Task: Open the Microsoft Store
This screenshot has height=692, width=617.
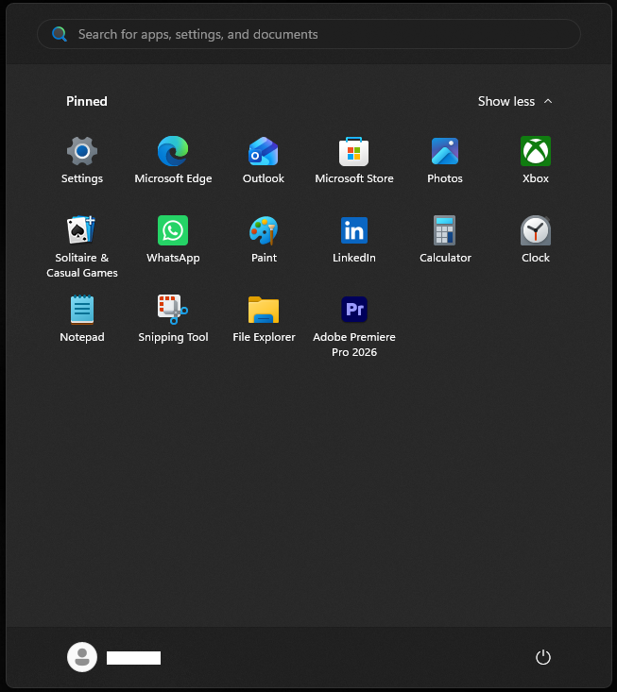Action: (354, 160)
